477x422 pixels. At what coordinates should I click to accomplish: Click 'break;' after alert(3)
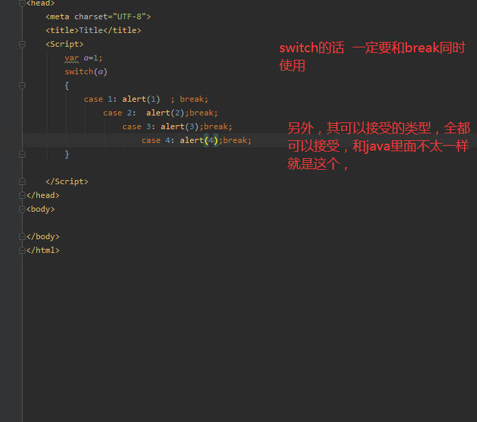pyautogui.click(x=218, y=126)
